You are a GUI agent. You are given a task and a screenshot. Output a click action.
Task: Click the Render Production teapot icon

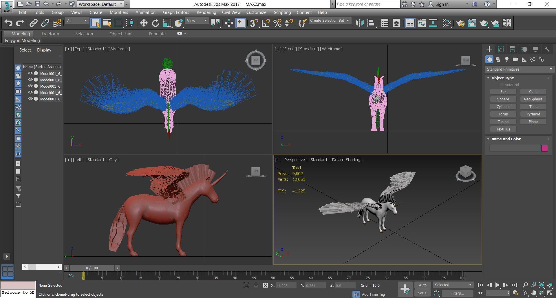click(484, 23)
